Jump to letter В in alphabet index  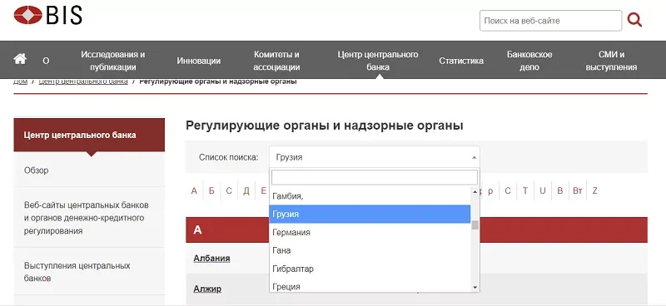coord(559,191)
